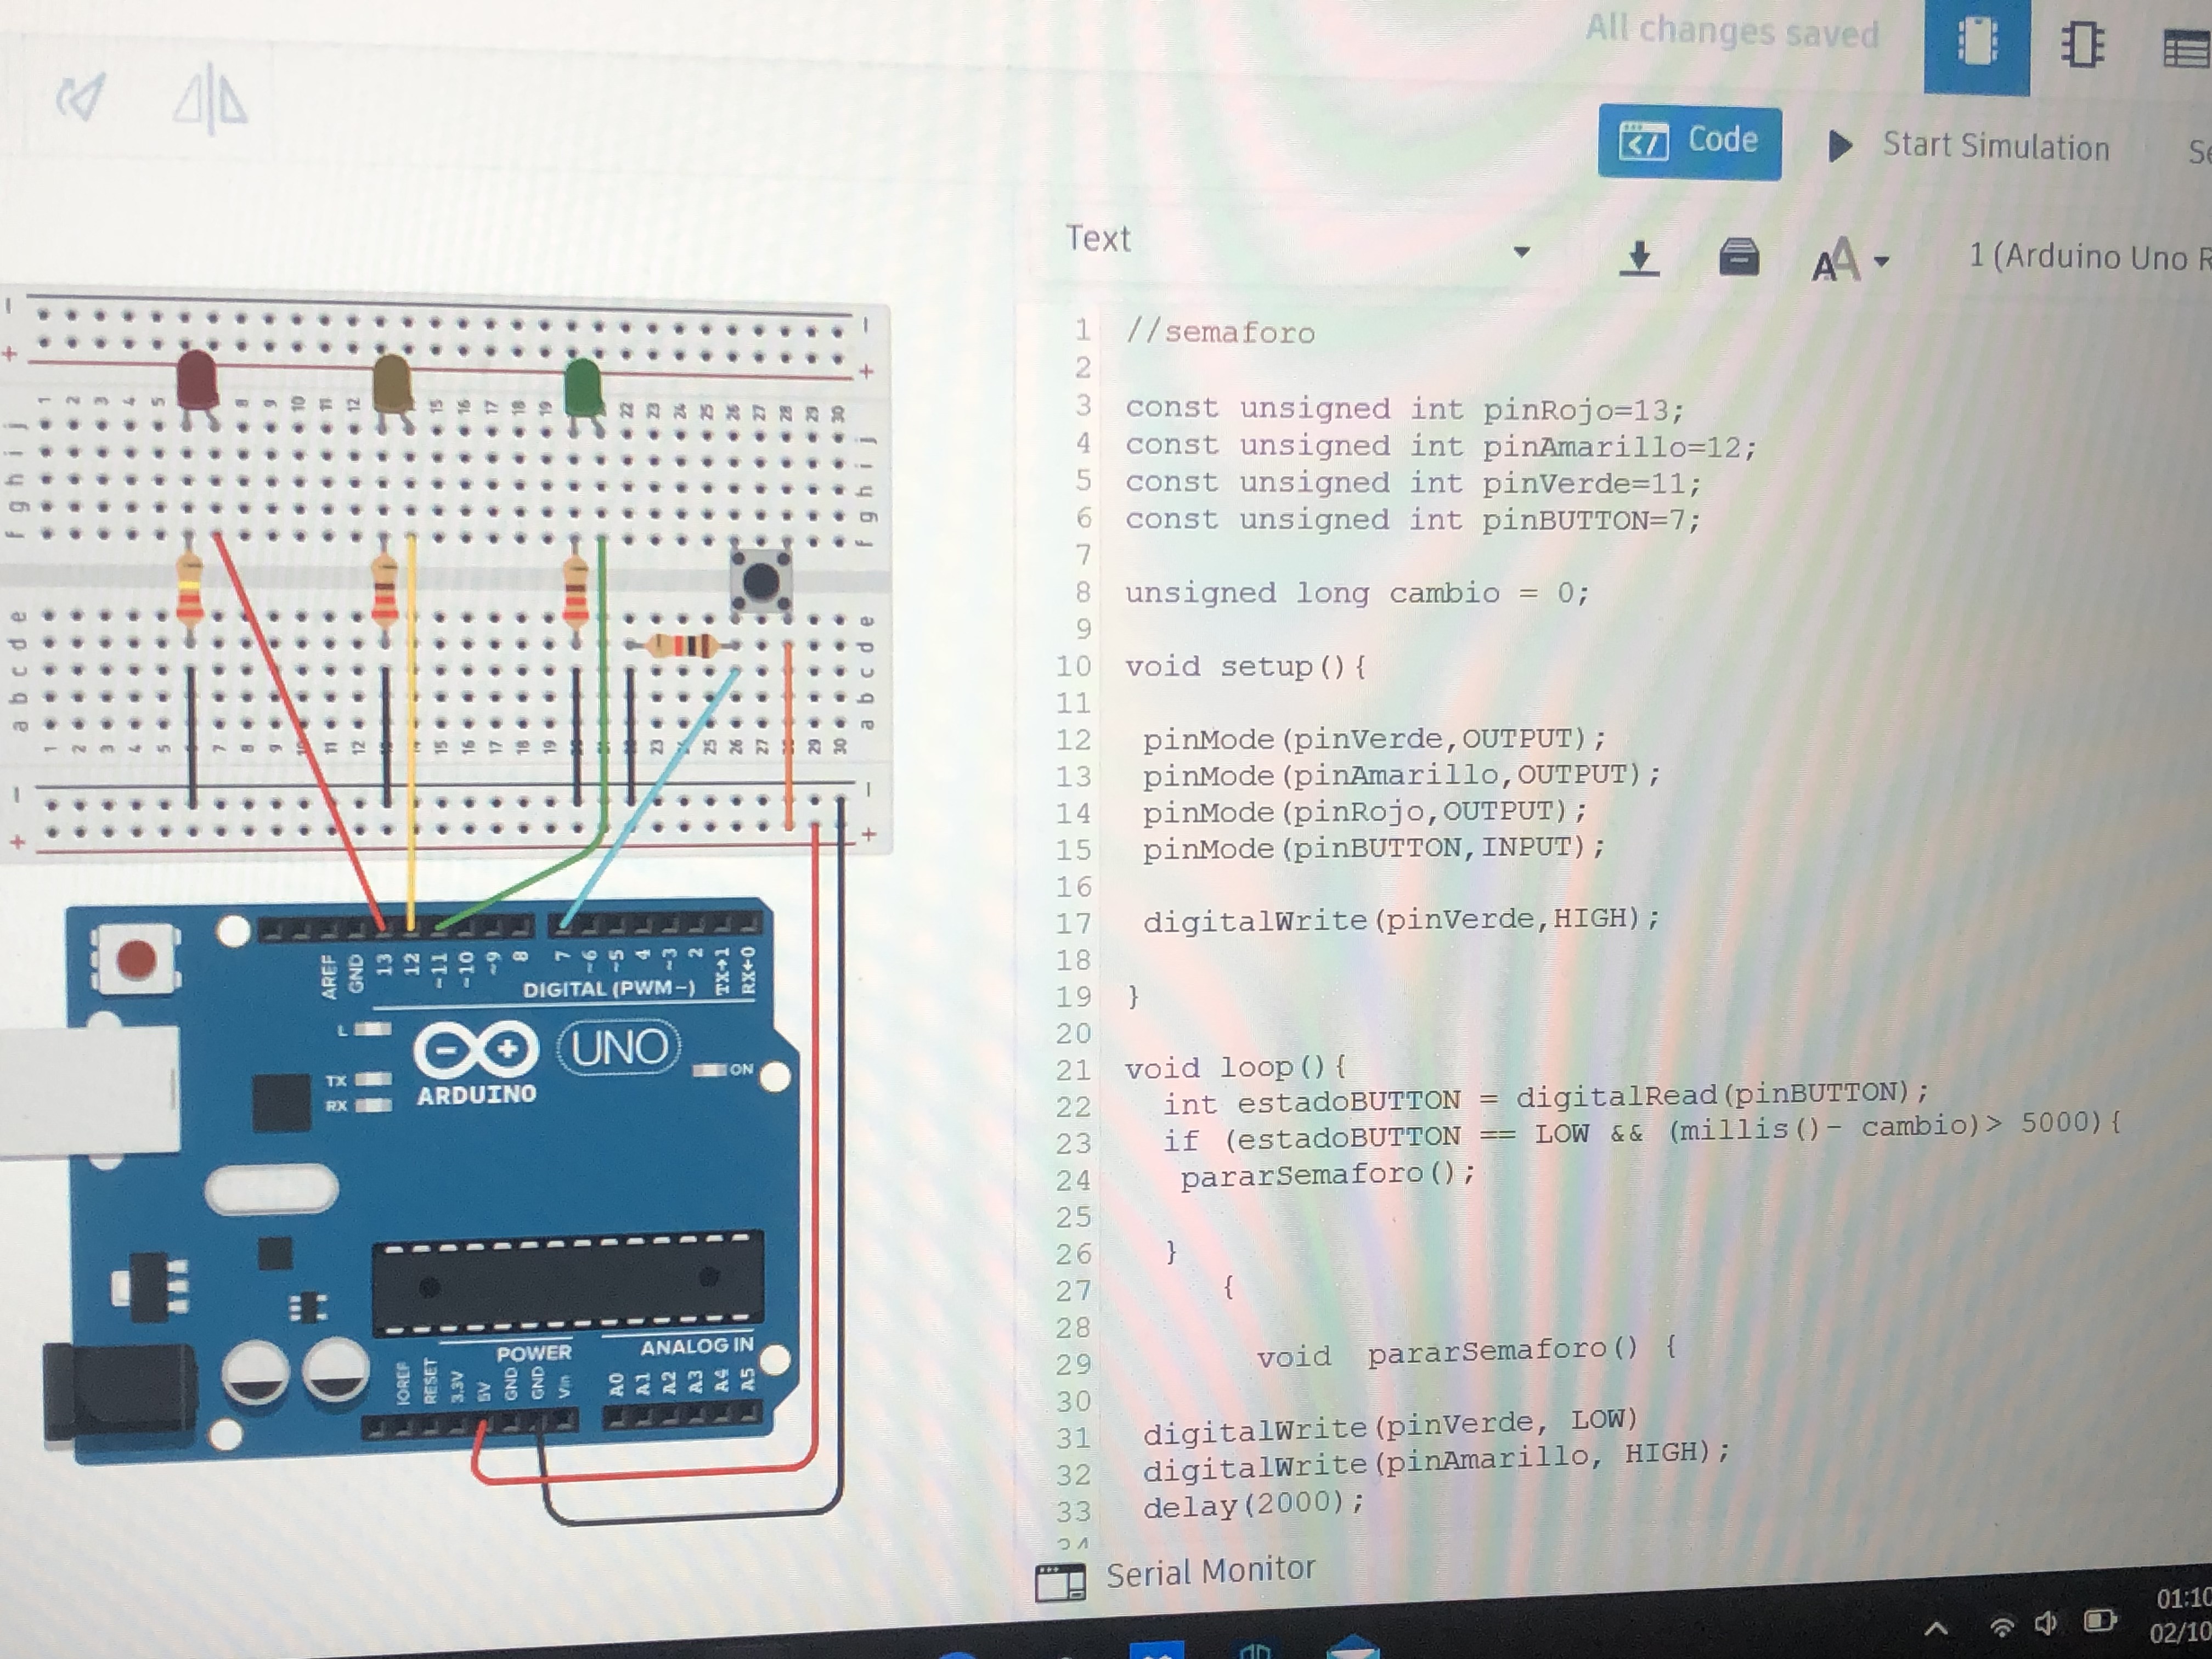Screen dimensions: 2212x1659
Task: Select the green LED on breadboard
Action: click(583, 387)
